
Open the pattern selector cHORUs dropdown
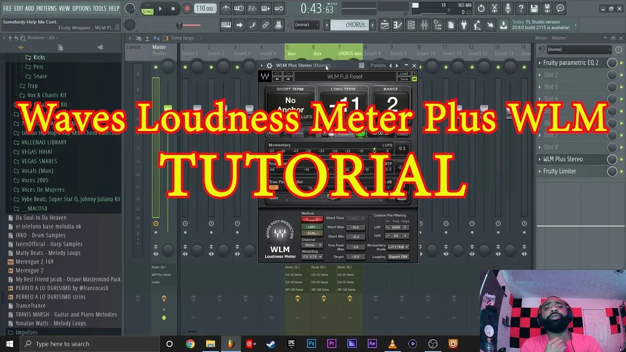point(349,25)
